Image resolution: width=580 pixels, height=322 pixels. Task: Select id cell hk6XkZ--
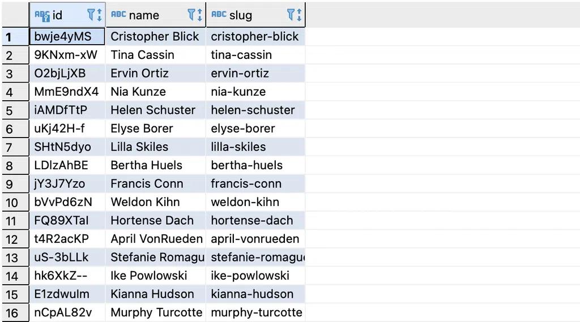[67, 276]
